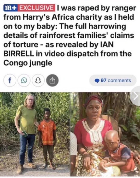Viewport: 140px width, 178px height.
Task: Click the words 'Congo jungle' in the headline
Action: pyautogui.click(x=28, y=63)
